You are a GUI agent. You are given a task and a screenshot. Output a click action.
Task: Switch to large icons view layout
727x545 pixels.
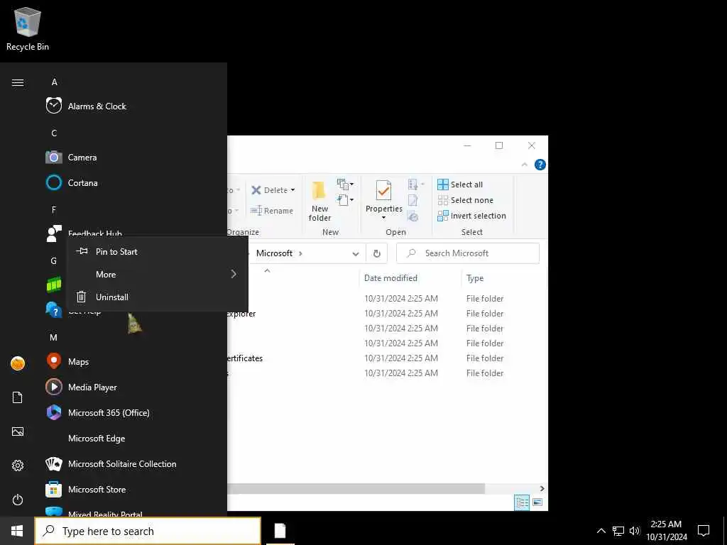[537, 502]
